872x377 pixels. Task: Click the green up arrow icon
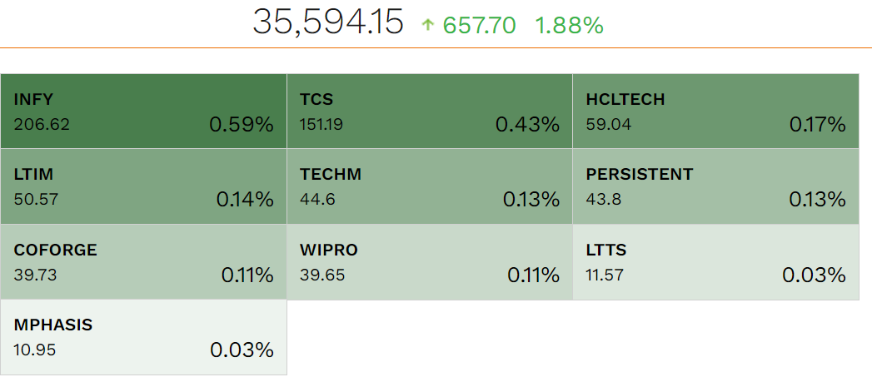click(428, 26)
